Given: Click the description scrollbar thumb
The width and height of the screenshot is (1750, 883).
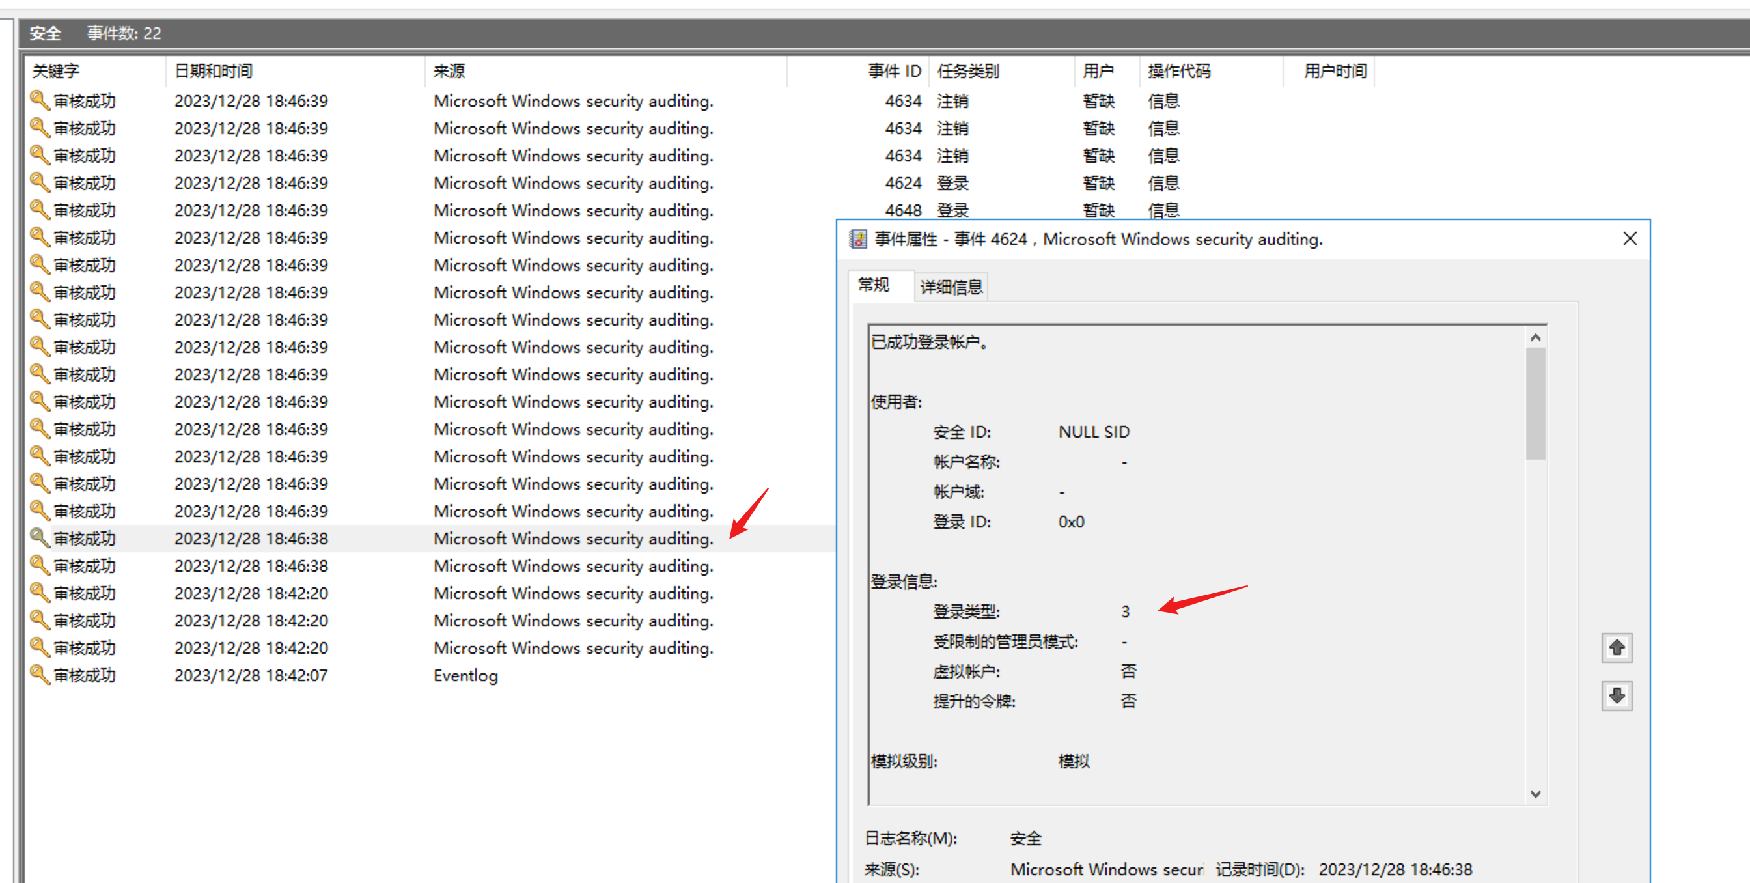Looking at the screenshot, I should pos(1535,404).
